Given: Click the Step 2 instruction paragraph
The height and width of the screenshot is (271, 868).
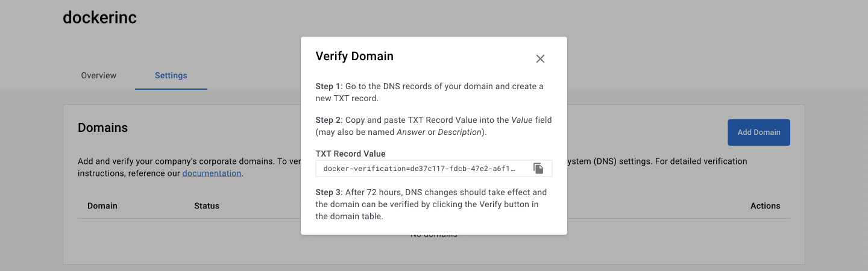Looking at the screenshot, I should 433,126.
